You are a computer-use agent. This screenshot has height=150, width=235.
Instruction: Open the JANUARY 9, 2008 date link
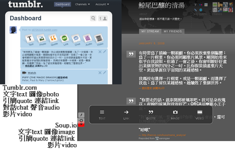coord(152,43)
